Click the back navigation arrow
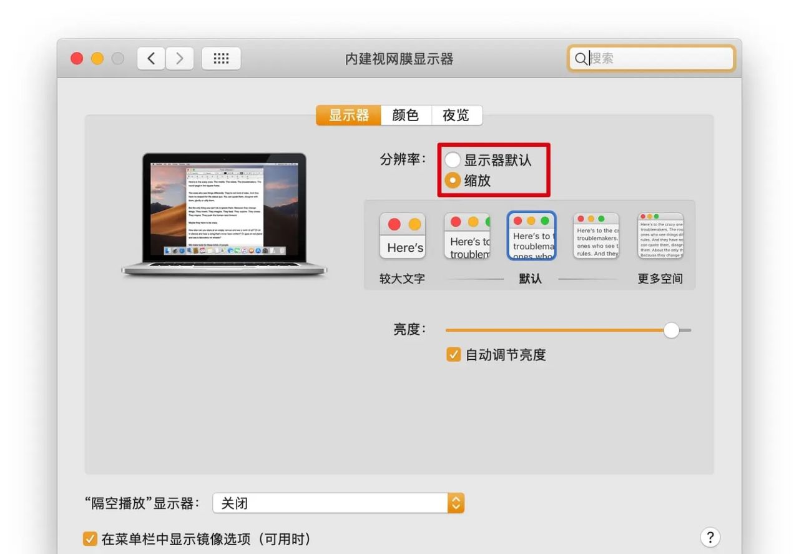 pyautogui.click(x=150, y=57)
